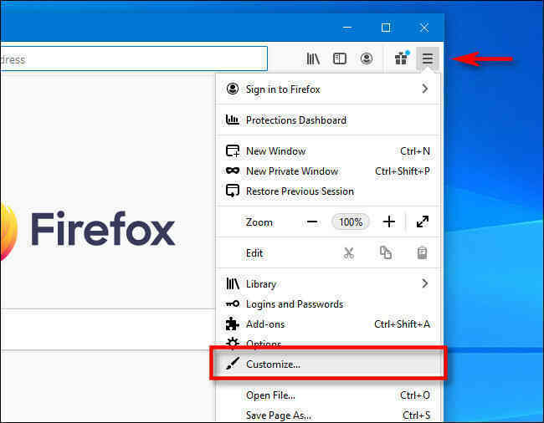The height and width of the screenshot is (423, 544).
Task: Open Add-ons menu entry
Action: coord(328,324)
